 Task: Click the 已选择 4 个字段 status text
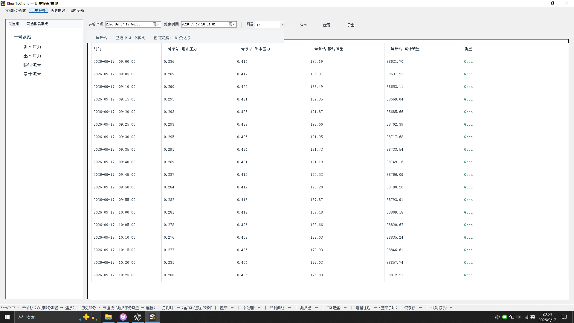[x=130, y=38]
